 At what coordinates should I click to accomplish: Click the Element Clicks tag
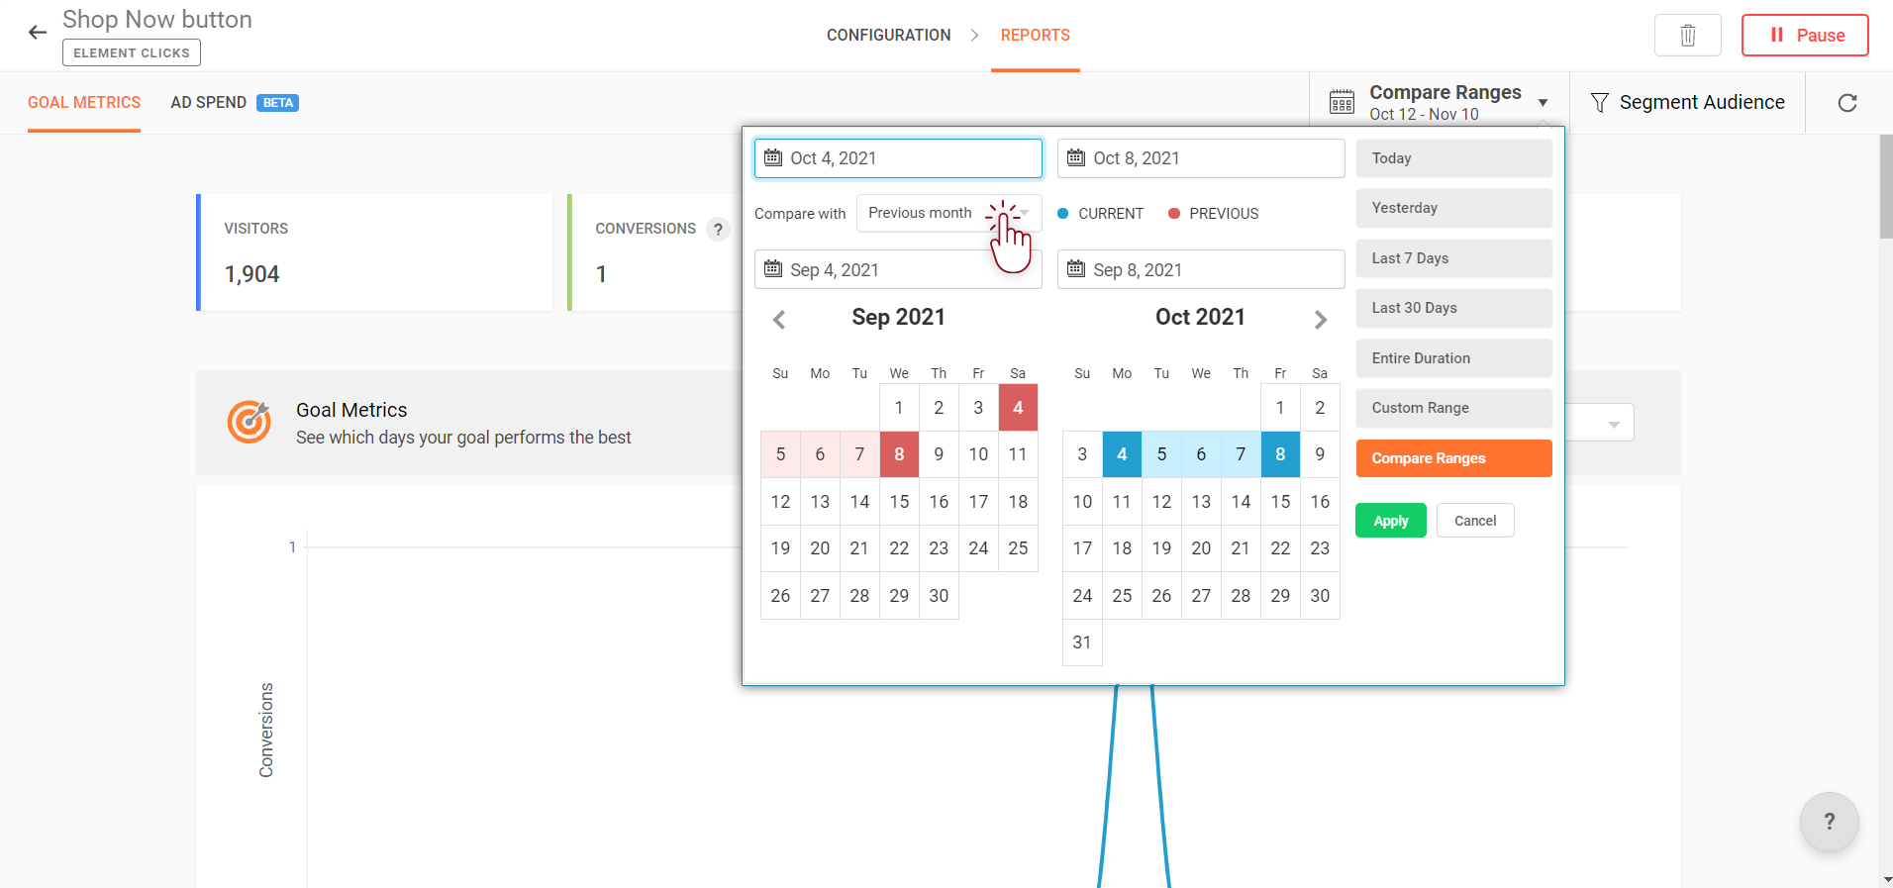tap(132, 52)
